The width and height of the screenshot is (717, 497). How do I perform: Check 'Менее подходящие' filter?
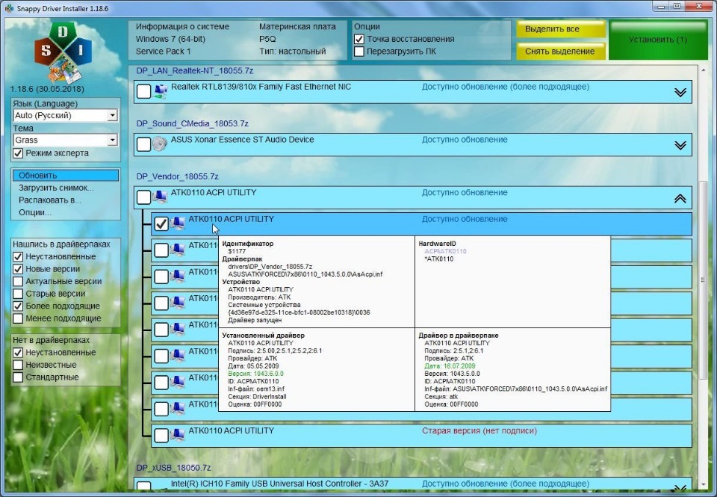[18, 318]
